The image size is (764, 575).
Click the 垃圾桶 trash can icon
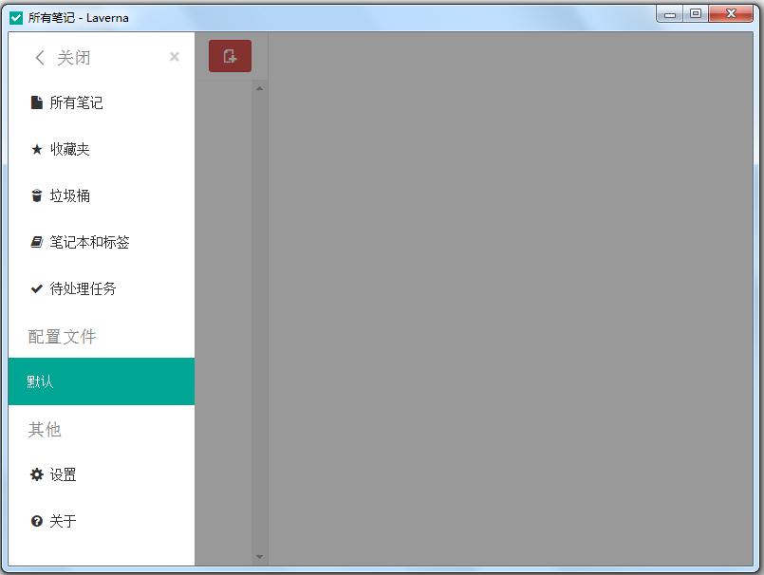coord(37,195)
